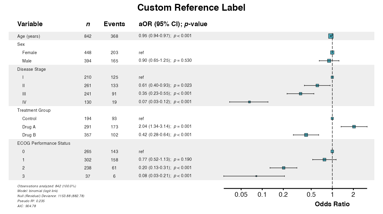Screen dimensions: 383x214
Task: Click the ECOG Performance Status label
Action: [44, 143]
